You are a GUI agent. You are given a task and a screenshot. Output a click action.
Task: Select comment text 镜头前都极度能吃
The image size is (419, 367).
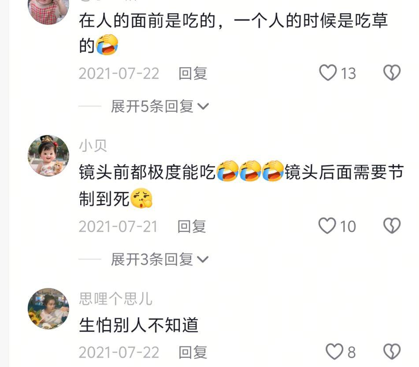(147, 172)
